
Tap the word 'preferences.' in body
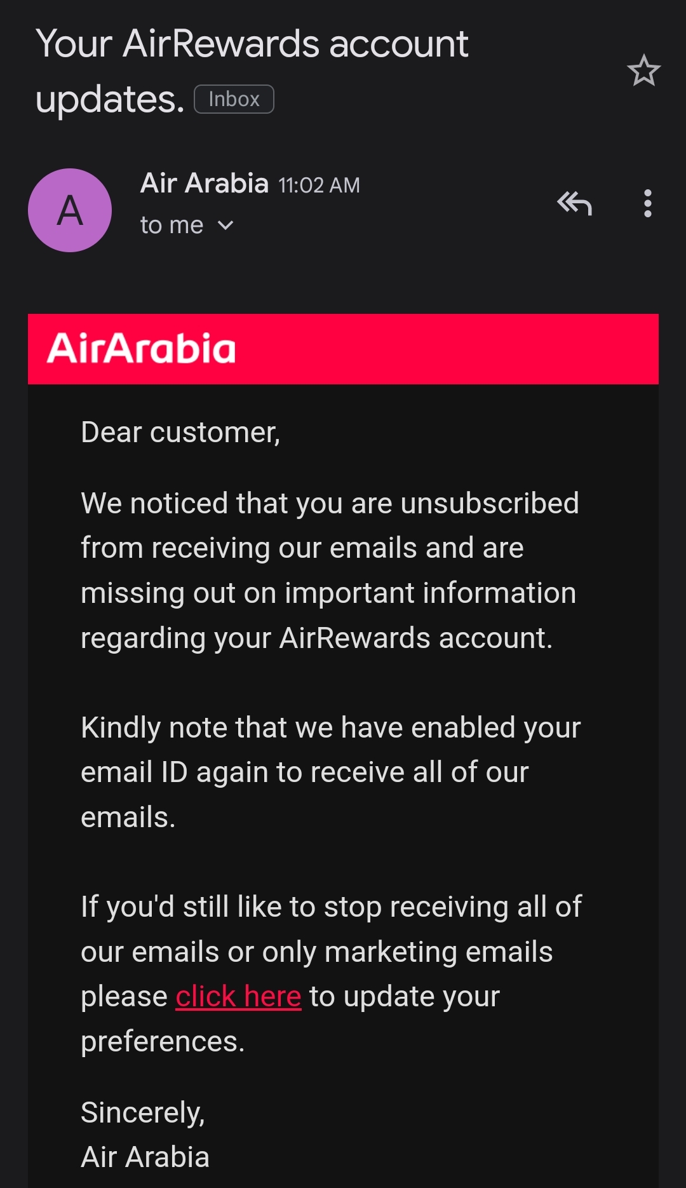[x=163, y=1042]
